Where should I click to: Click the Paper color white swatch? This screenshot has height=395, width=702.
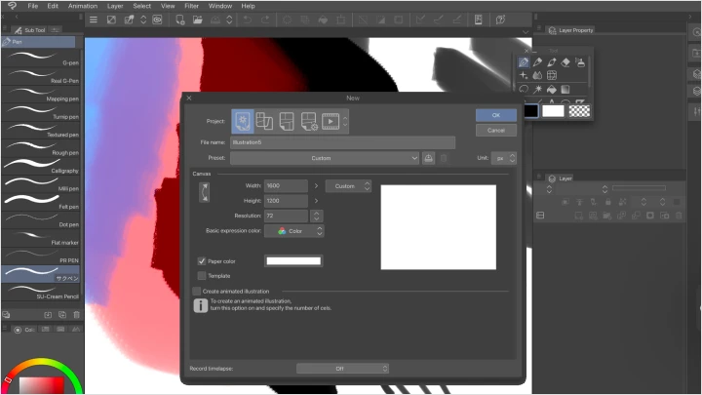click(x=293, y=261)
